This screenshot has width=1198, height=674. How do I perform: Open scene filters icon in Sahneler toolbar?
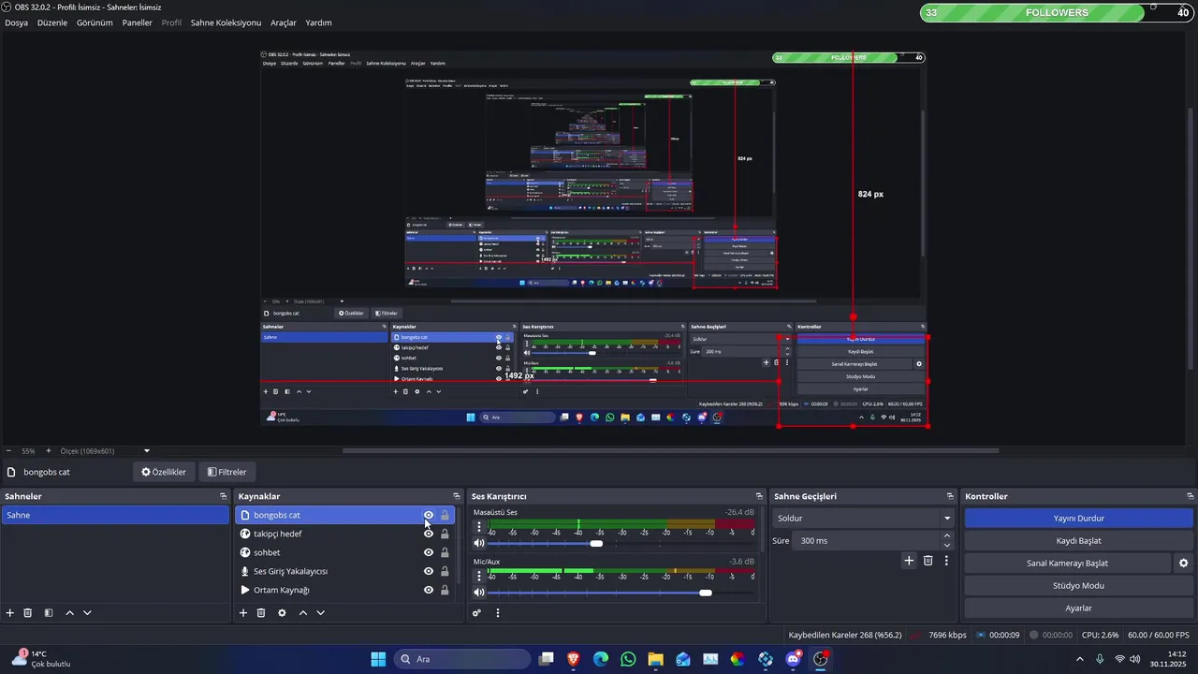(49, 613)
